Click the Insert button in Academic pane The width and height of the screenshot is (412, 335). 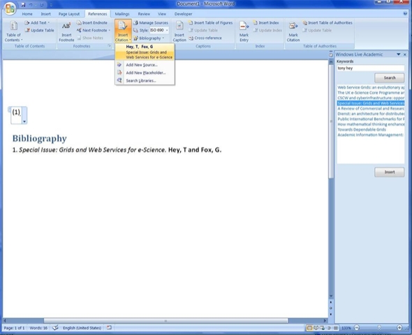click(390, 172)
